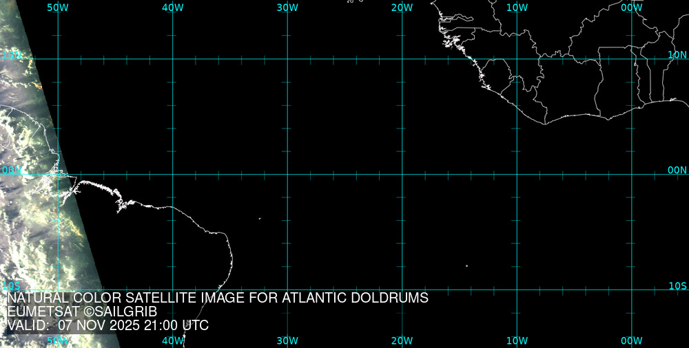Click the equator and 30W grid intersection

(x=287, y=174)
